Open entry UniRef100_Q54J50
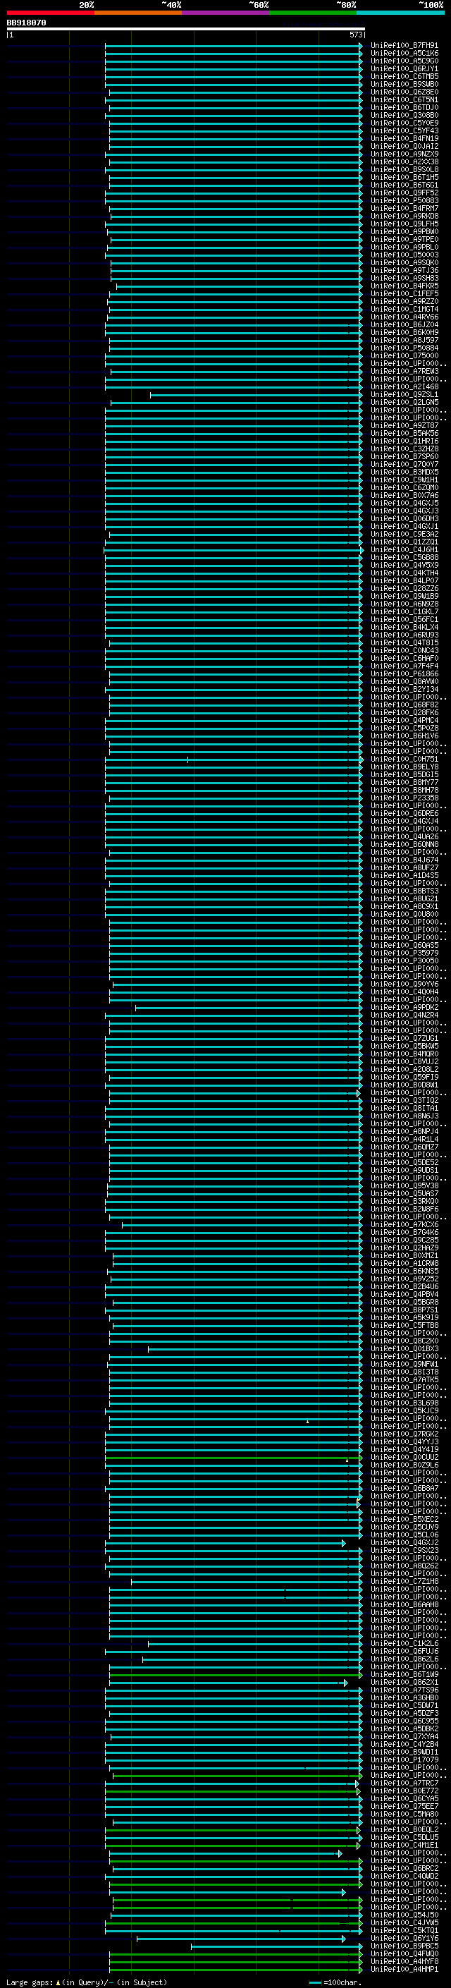 pos(404,1915)
